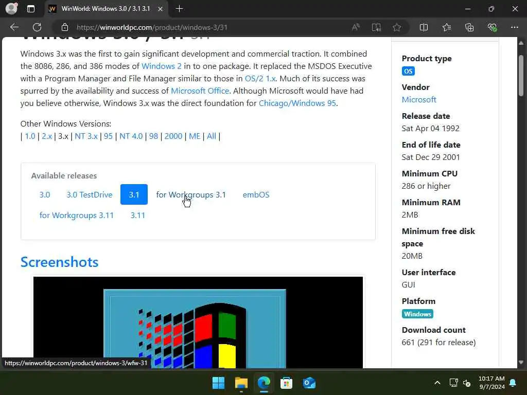Go back to the previous page

pyautogui.click(x=14, y=27)
